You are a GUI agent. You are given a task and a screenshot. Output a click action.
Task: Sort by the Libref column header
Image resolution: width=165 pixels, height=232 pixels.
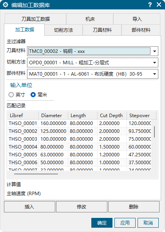pyautogui.click(x=23, y=115)
